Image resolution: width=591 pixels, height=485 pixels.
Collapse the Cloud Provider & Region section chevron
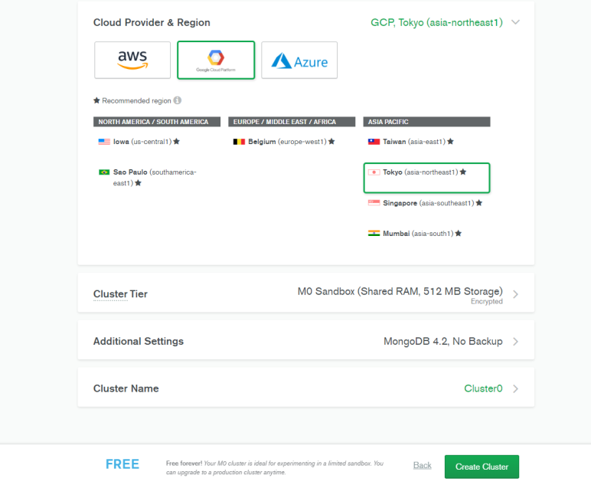tap(515, 22)
